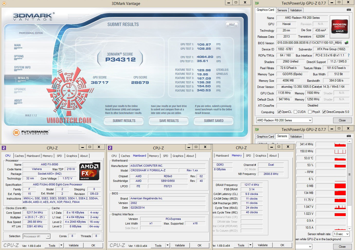Click the Driver Version field in GPU-Z
Viewport: 355px width, 250px height.
(313, 87)
